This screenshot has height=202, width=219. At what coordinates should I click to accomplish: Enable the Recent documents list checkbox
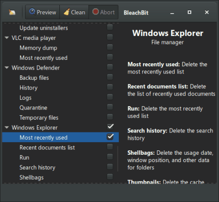pyautogui.click(x=110, y=147)
